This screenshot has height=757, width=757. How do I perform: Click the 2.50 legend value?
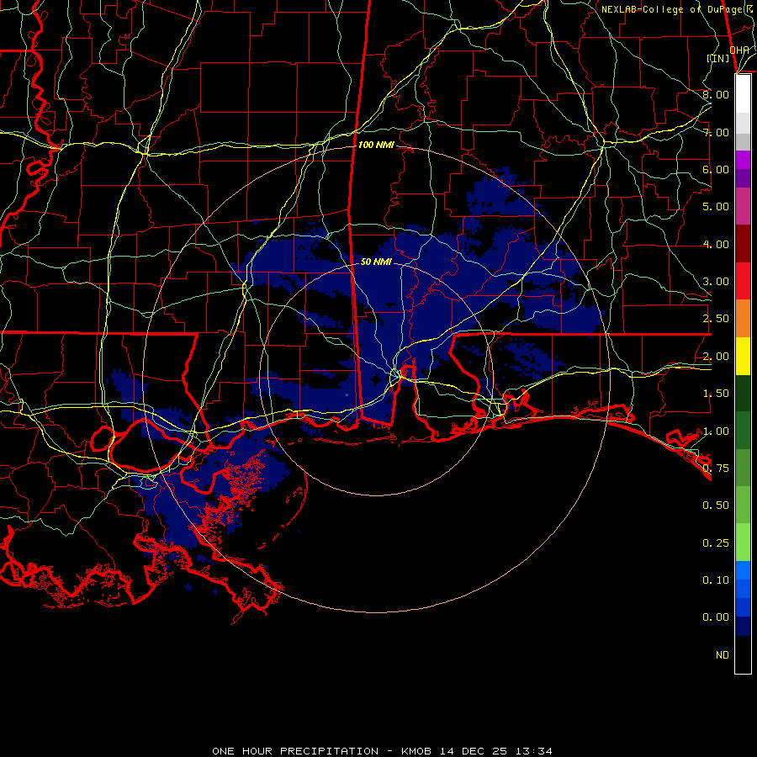tap(716, 319)
